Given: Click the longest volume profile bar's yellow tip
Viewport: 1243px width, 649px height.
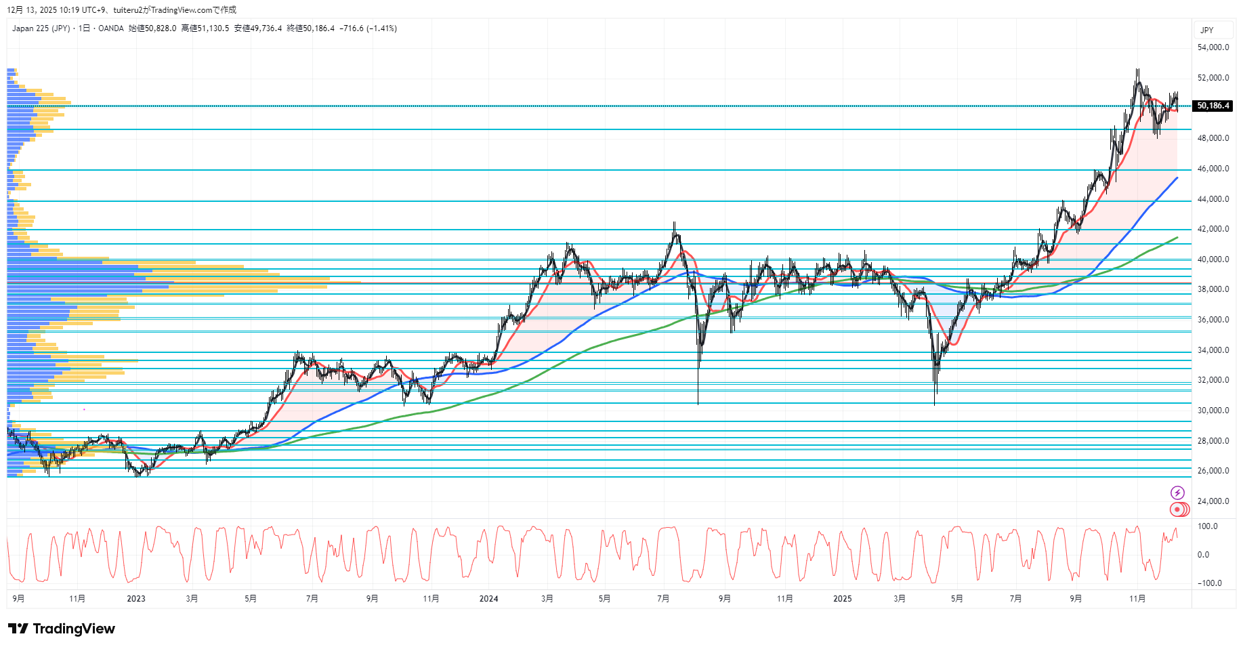Looking at the screenshot, I should (359, 282).
